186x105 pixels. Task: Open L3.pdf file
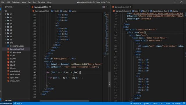(13, 55)
